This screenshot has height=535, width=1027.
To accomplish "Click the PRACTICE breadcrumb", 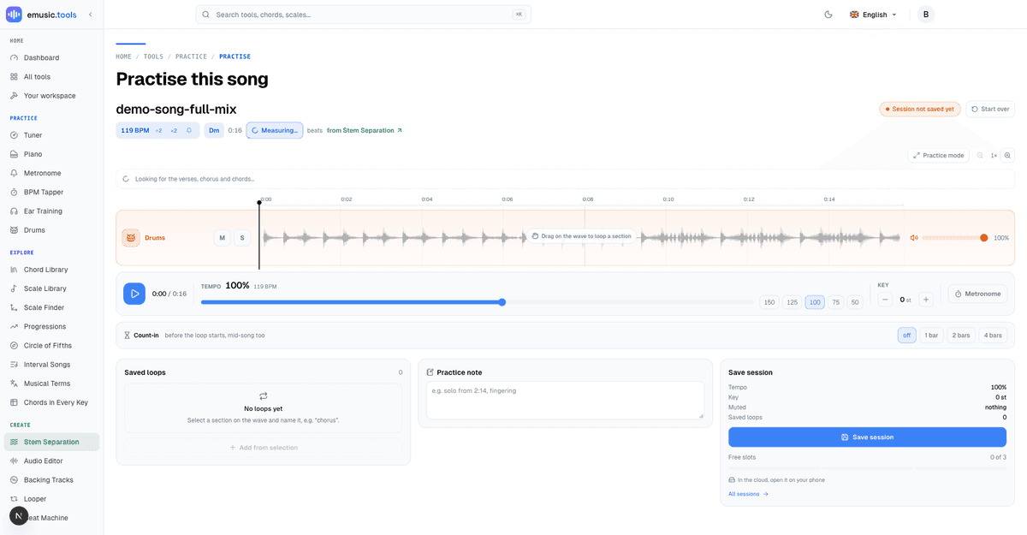I will pos(191,56).
